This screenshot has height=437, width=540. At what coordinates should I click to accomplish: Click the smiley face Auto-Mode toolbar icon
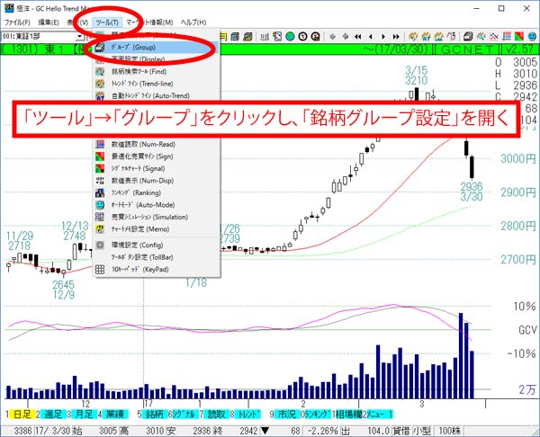(x=532, y=36)
